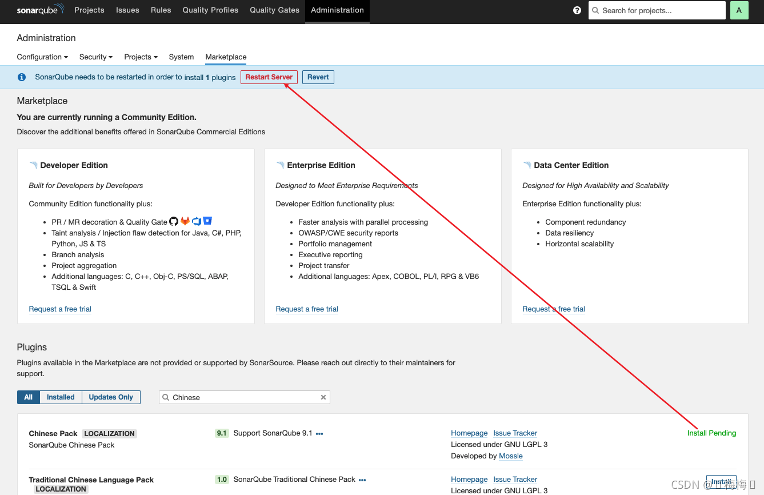This screenshot has width=764, height=495.
Task: Request a free trial for Enterprise Edition
Action: pyautogui.click(x=307, y=309)
